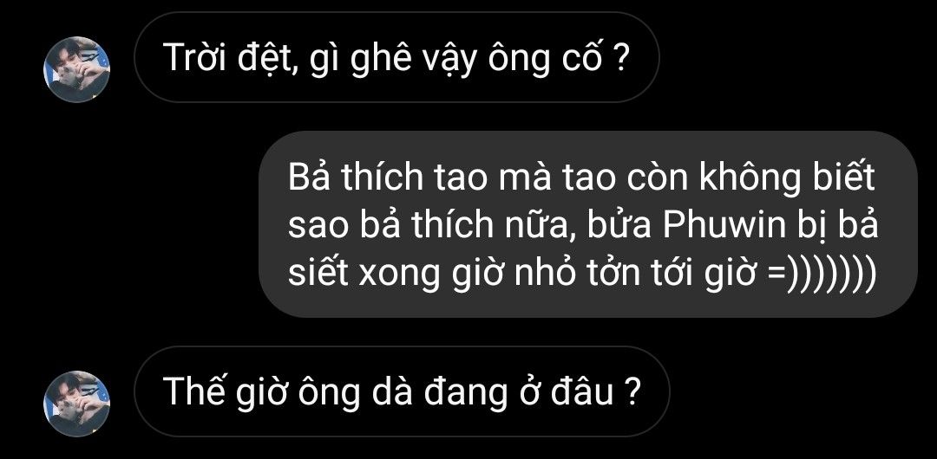This screenshot has height=459, width=937.
Task: Tap avatar next to "Thế giờ ông dà" message
Action: (x=76, y=404)
